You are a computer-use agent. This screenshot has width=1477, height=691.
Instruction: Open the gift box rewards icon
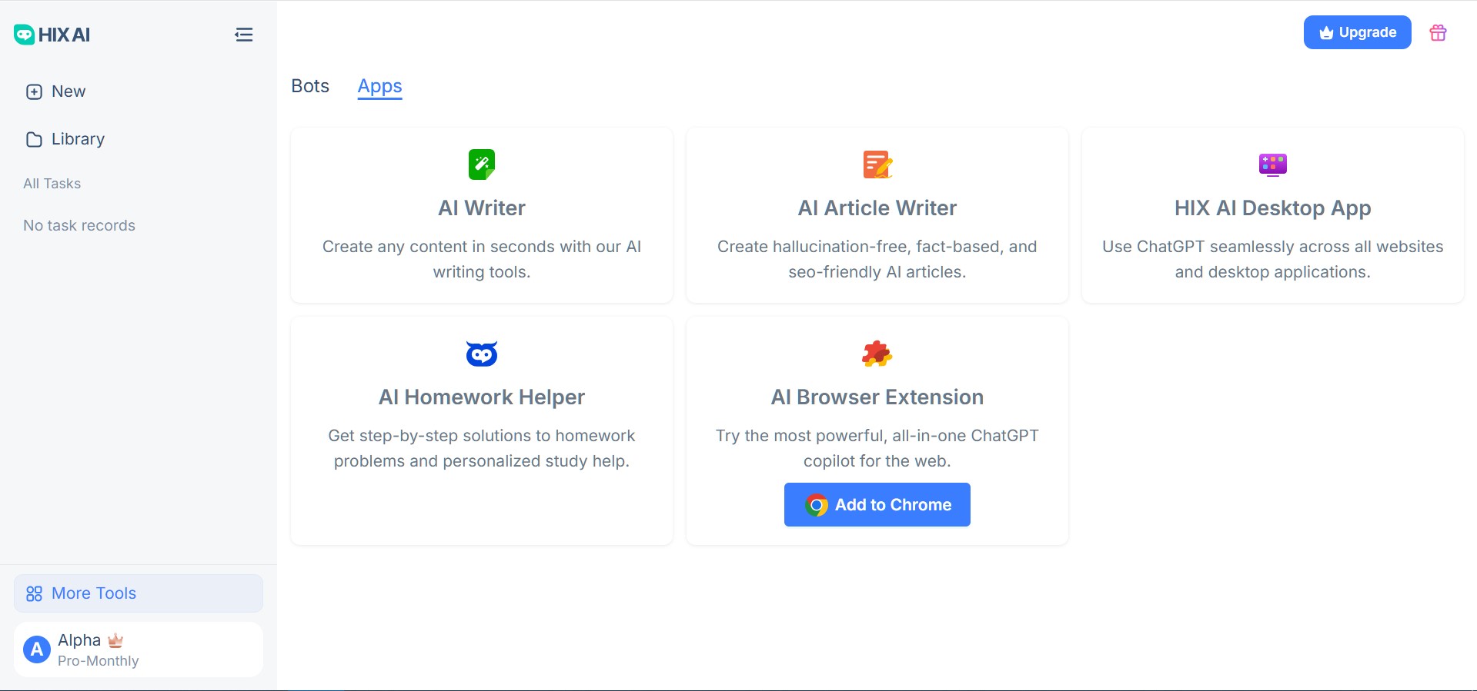[x=1438, y=33]
